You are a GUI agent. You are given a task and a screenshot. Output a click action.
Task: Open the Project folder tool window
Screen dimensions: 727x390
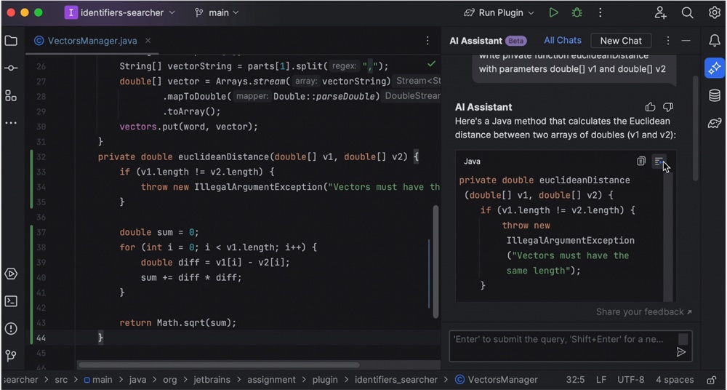pos(11,41)
